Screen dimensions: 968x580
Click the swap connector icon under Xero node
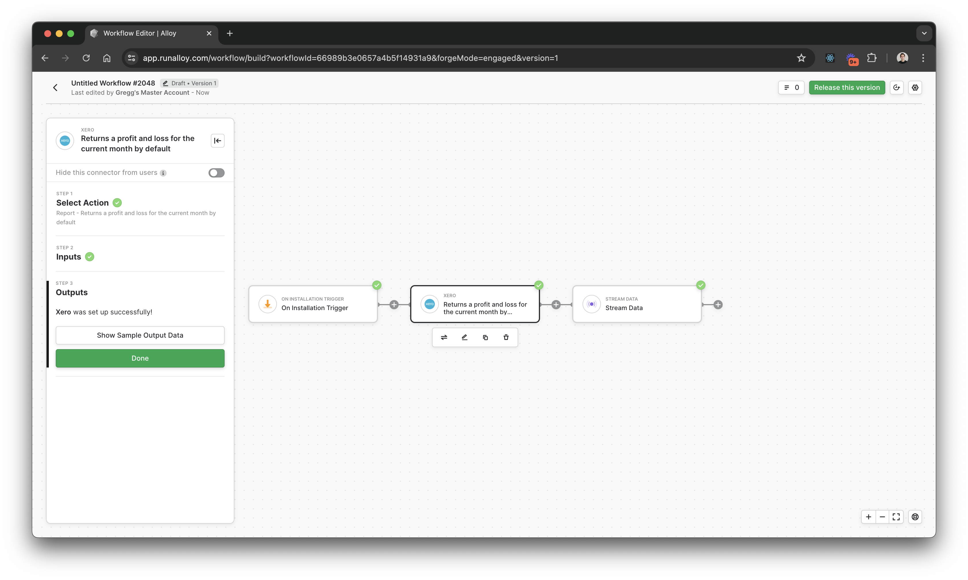pyautogui.click(x=444, y=337)
